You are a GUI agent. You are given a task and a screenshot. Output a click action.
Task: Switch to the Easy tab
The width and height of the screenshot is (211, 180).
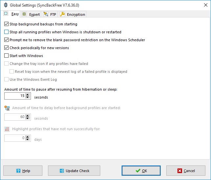[x=12, y=14]
